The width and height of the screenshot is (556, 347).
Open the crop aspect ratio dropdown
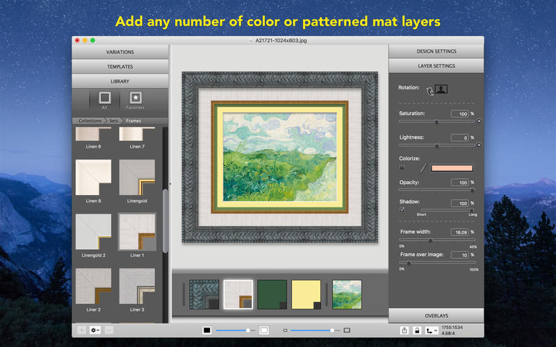432,330
